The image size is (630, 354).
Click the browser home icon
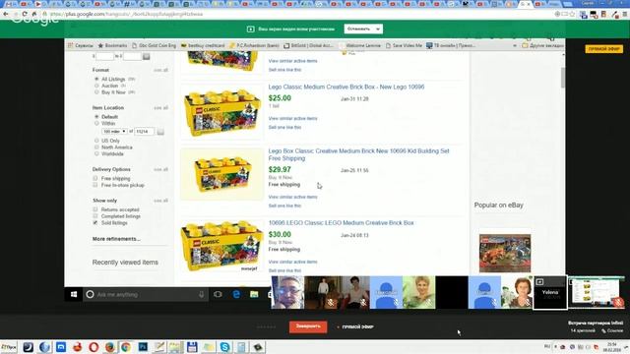(x=34, y=14)
